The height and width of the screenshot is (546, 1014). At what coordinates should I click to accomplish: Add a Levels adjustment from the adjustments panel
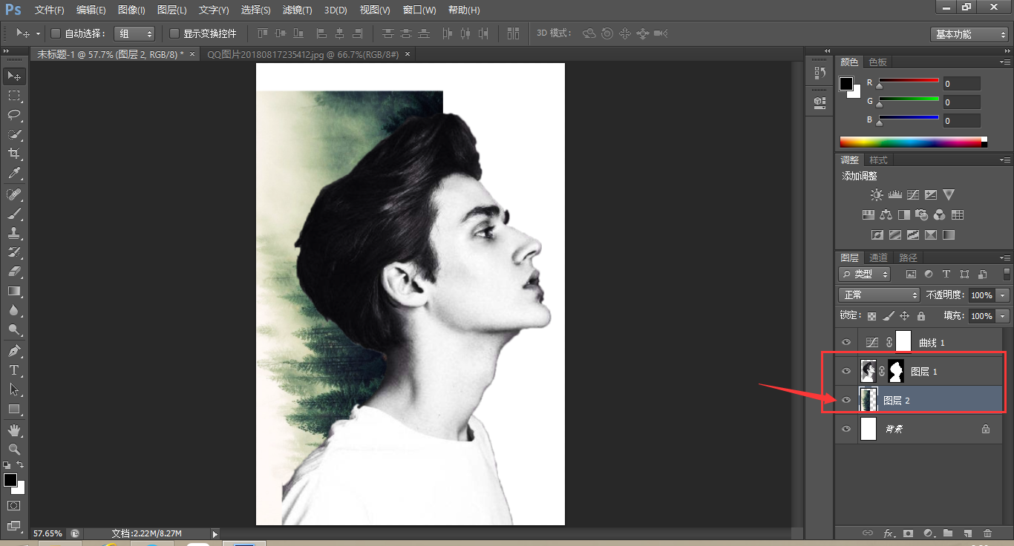894,195
